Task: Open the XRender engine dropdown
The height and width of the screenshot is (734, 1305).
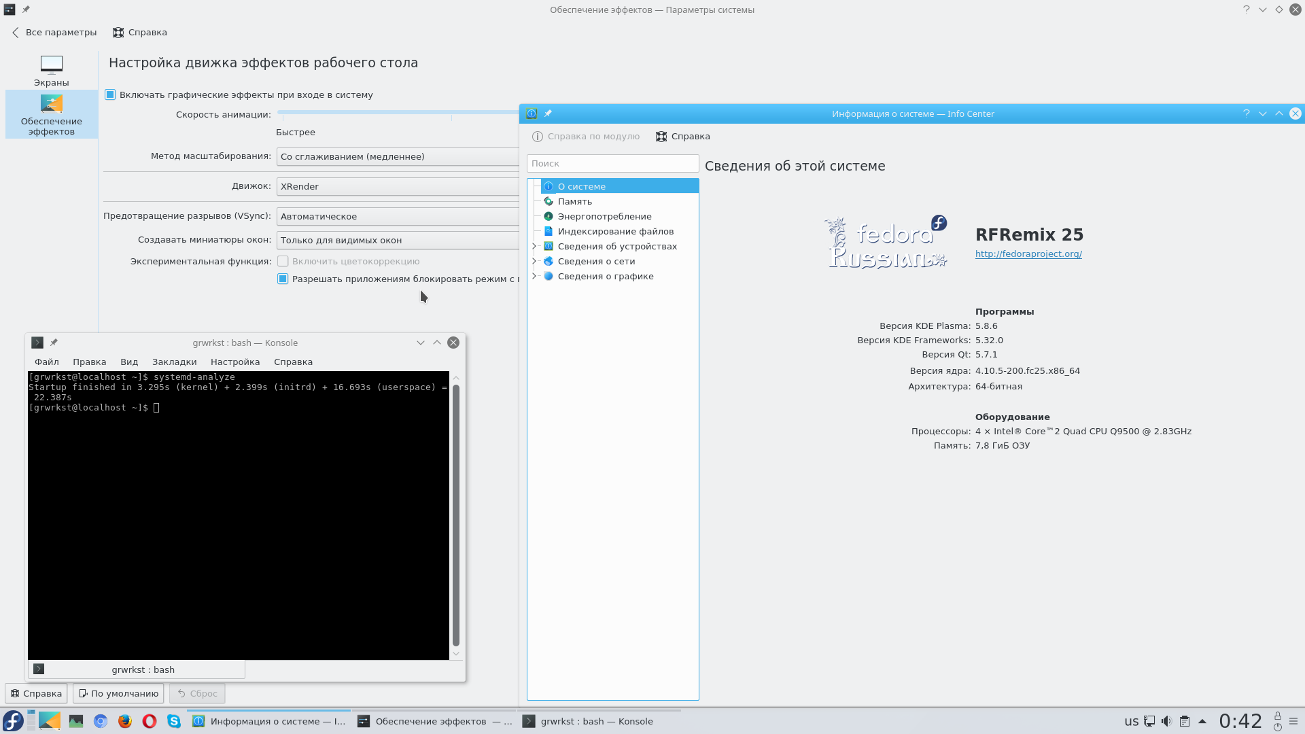Action: click(398, 186)
